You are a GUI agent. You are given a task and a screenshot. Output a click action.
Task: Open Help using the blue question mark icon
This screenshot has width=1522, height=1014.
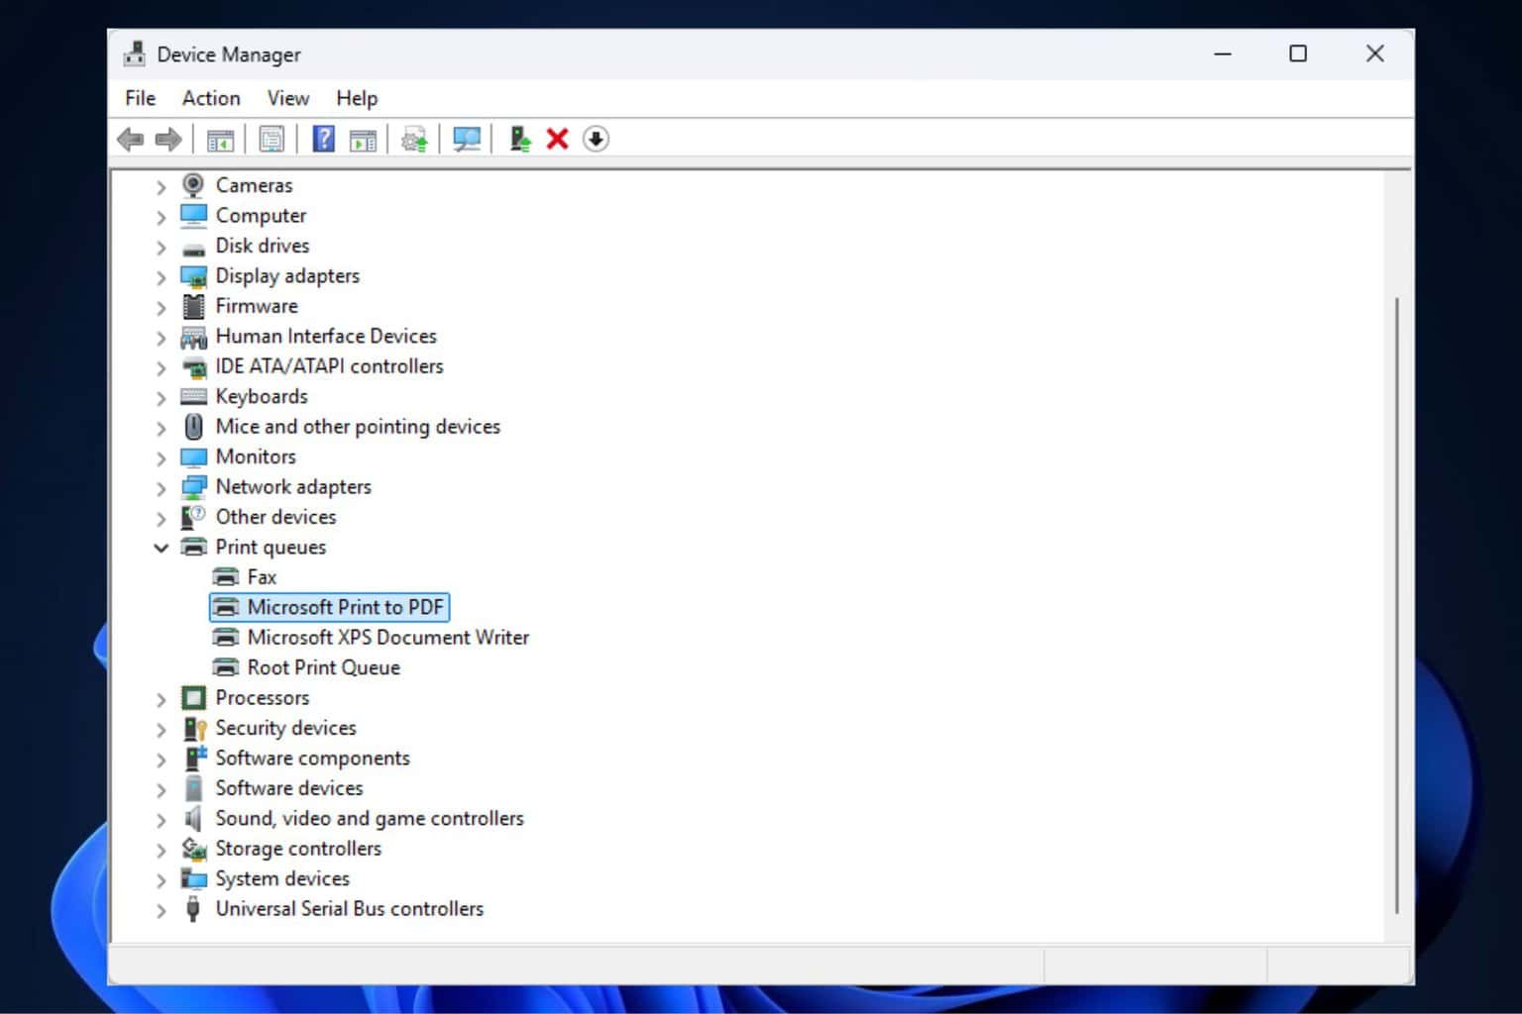click(x=322, y=139)
